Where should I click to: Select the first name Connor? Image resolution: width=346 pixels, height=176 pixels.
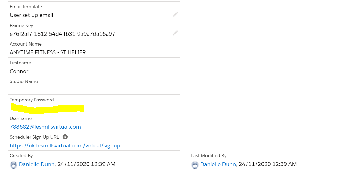19,71
